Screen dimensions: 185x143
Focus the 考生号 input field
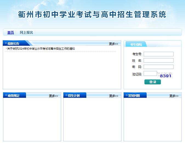(158, 54)
